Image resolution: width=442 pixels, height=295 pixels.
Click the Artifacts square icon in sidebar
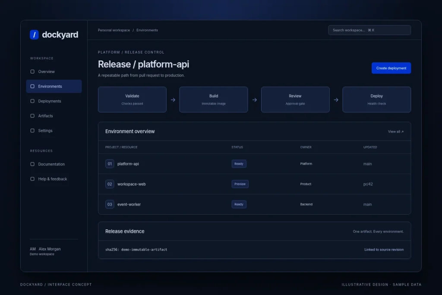(x=32, y=116)
